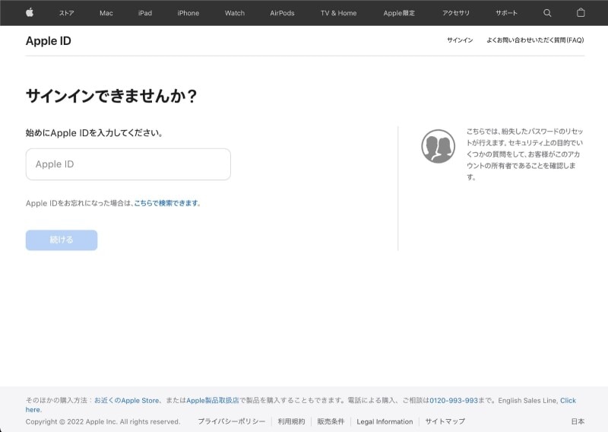
Task: Click the Apple ID page heading
Action: tap(49, 41)
